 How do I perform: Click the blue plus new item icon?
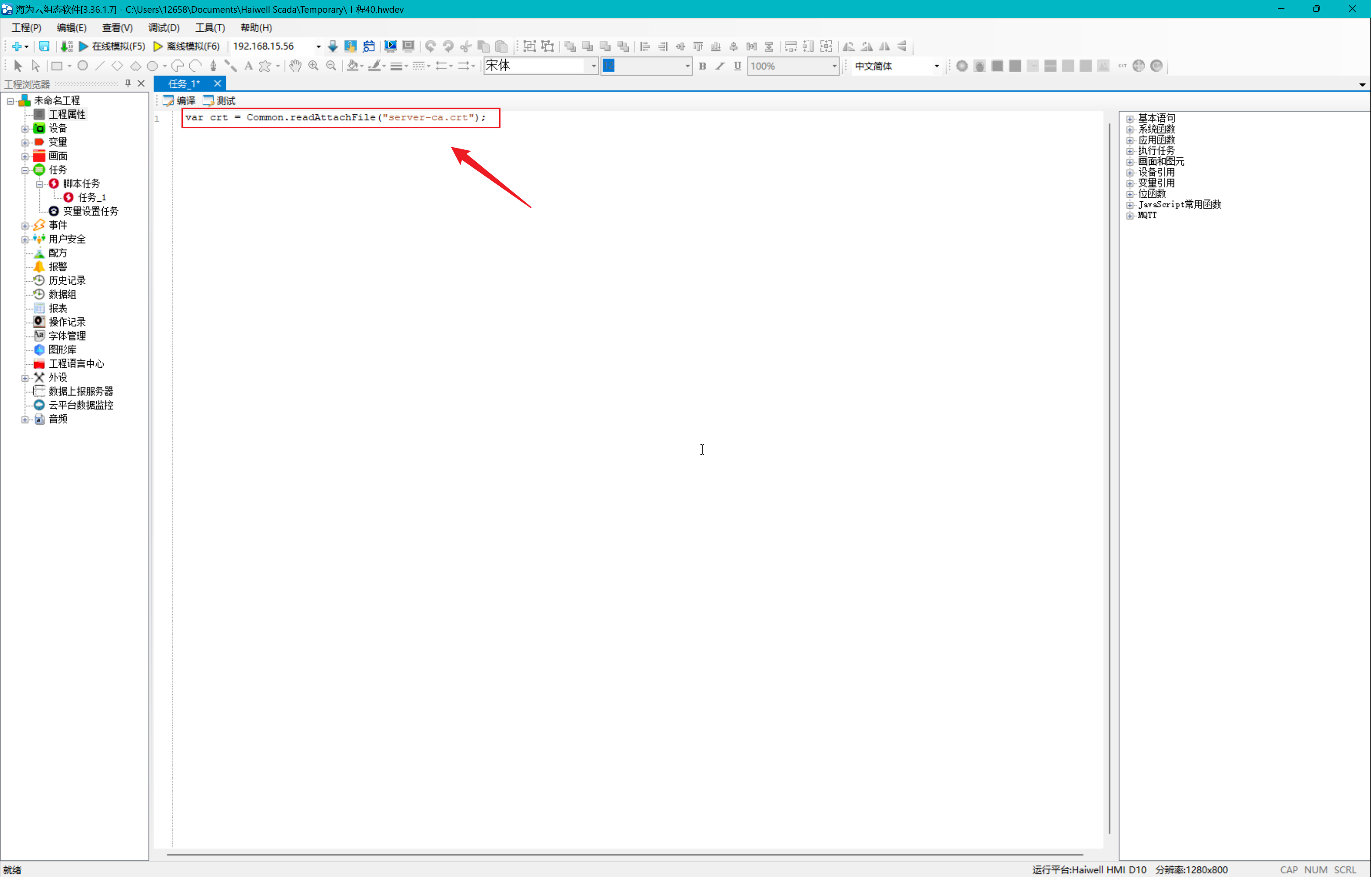click(17, 46)
